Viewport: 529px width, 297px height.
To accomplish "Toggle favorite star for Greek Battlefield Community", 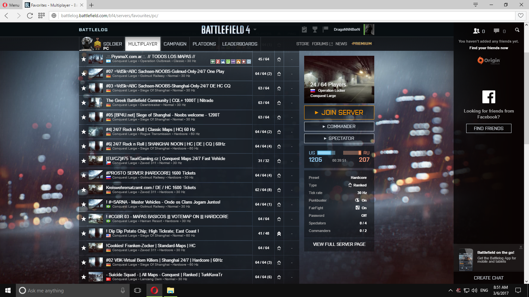I will tap(84, 103).
